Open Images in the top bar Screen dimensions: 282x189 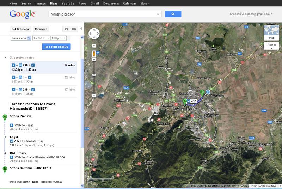[41, 3]
